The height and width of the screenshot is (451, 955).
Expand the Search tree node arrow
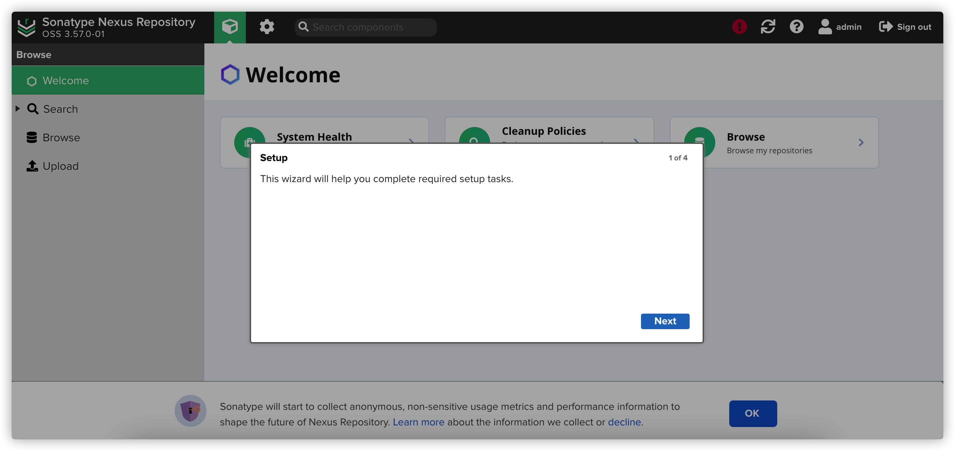click(x=18, y=109)
